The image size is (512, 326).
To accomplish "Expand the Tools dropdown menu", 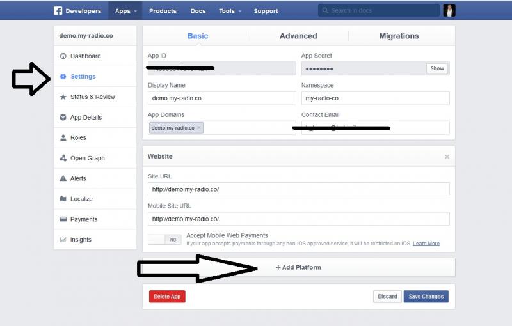I will tap(230, 11).
